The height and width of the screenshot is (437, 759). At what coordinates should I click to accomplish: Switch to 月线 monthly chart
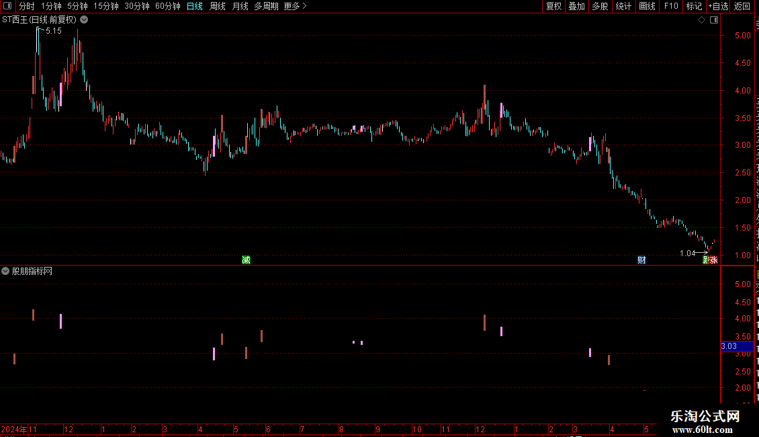tap(240, 6)
